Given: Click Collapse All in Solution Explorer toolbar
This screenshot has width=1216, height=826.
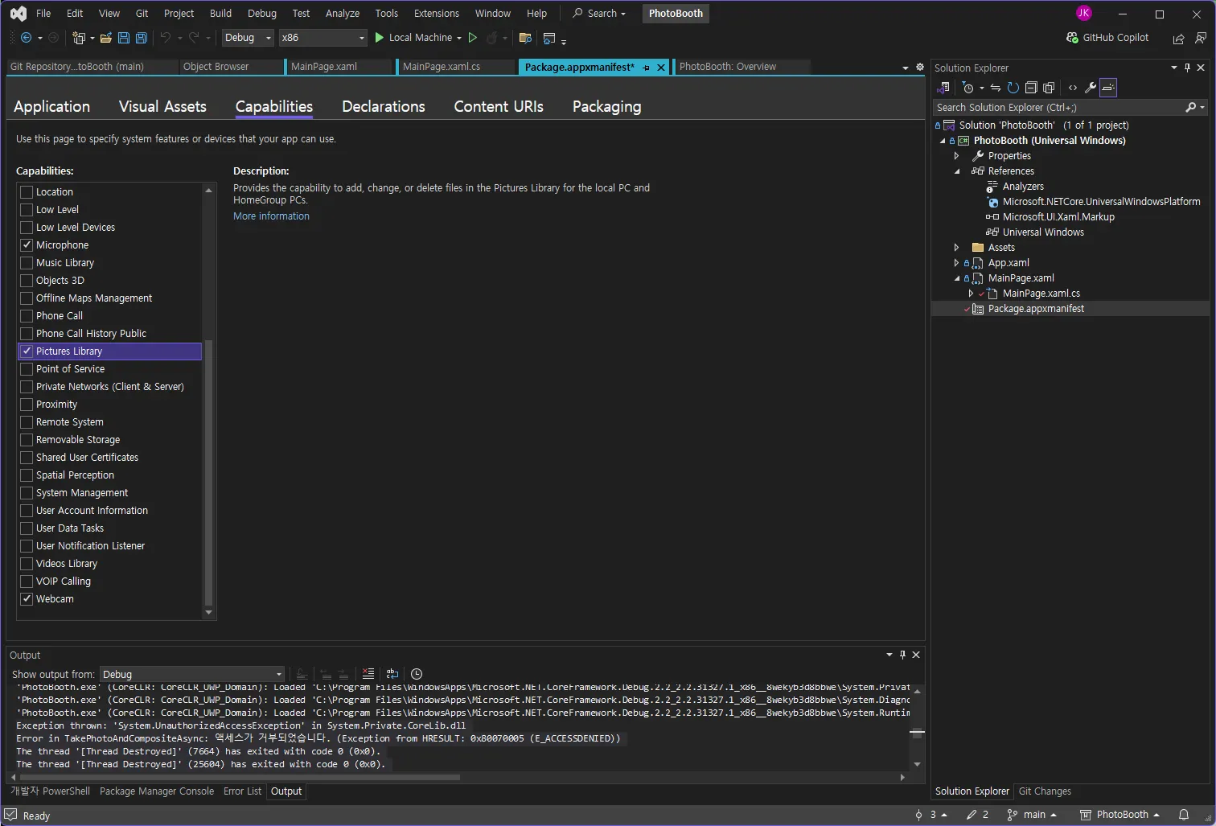Looking at the screenshot, I should [x=1031, y=88].
